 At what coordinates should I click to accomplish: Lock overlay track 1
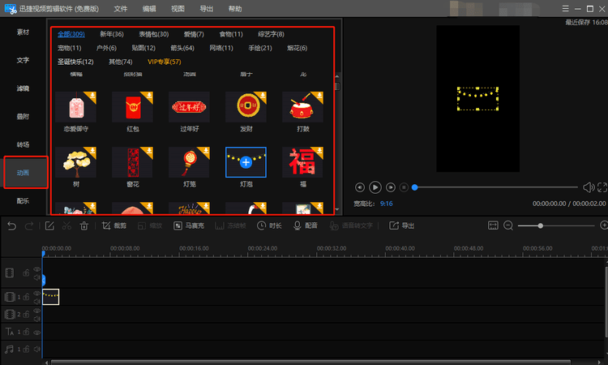click(26, 297)
